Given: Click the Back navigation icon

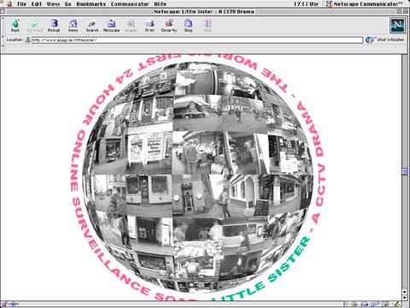Looking at the screenshot, I should [x=15, y=26].
